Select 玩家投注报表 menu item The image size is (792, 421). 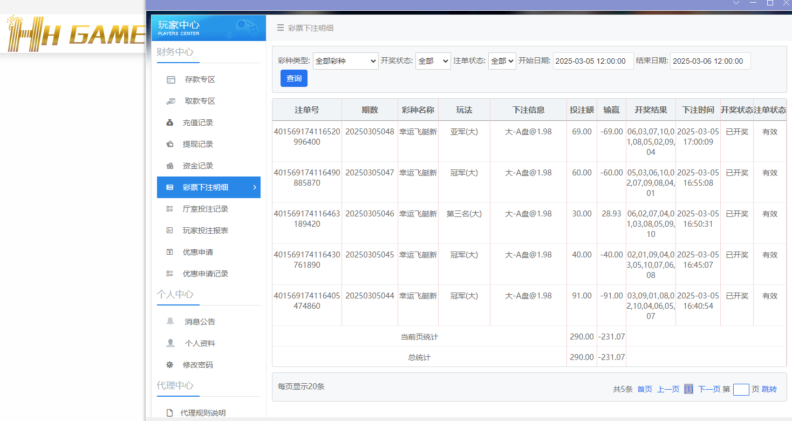coord(206,230)
